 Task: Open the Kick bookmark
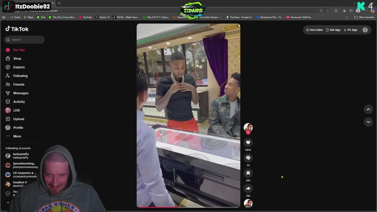click(41, 17)
